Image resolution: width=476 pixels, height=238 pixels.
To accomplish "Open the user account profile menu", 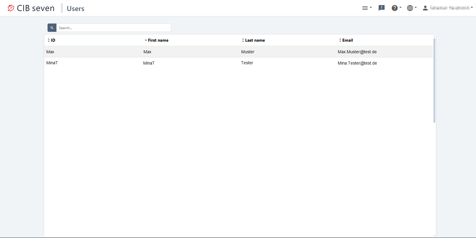I will pyautogui.click(x=447, y=8).
